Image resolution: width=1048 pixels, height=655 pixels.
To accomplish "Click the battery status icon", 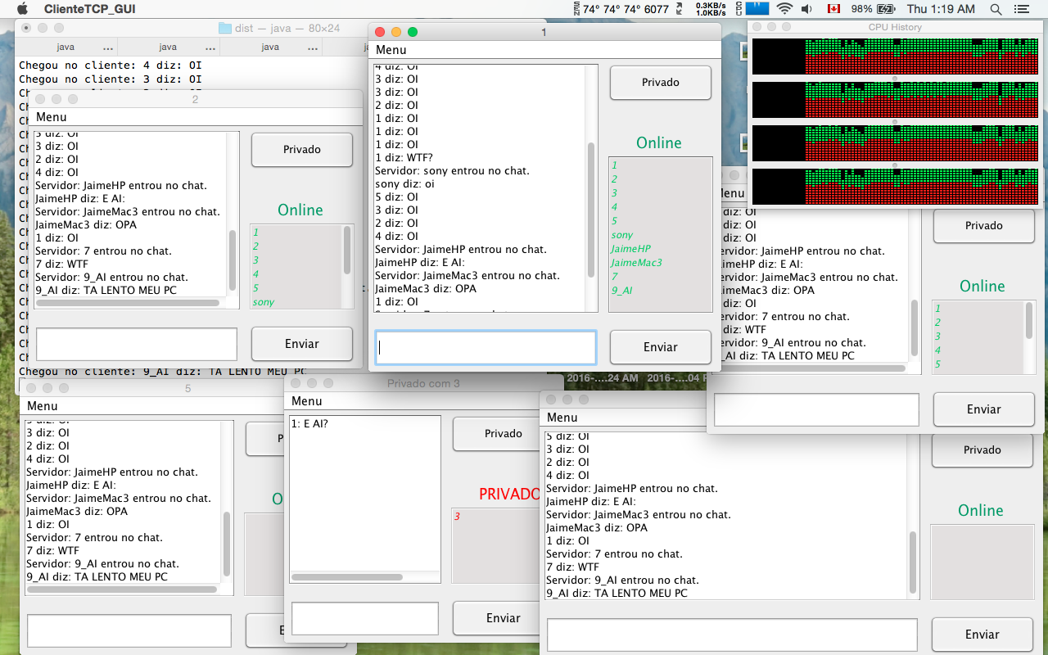I will pyautogui.click(x=886, y=9).
